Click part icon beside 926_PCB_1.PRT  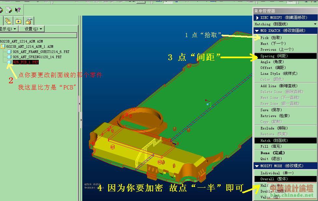click(9, 62)
